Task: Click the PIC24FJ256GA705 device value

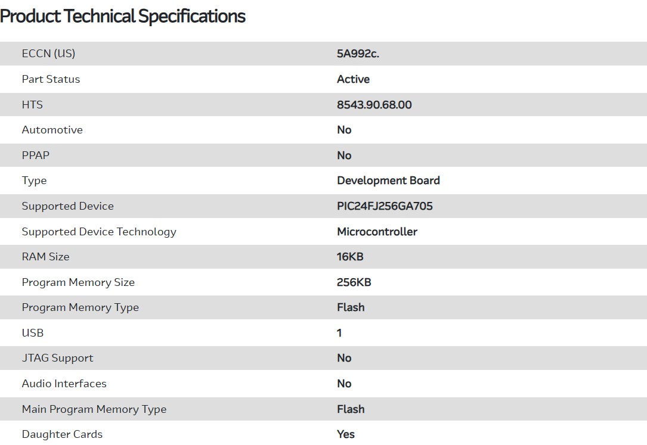Action: click(x=385, y=206)
